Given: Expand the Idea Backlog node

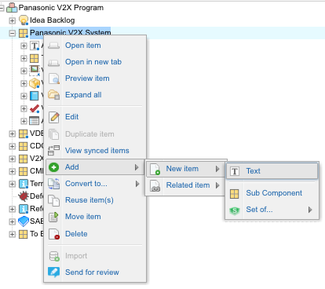Looking at the screenshot, I should [x=13, y=20].
